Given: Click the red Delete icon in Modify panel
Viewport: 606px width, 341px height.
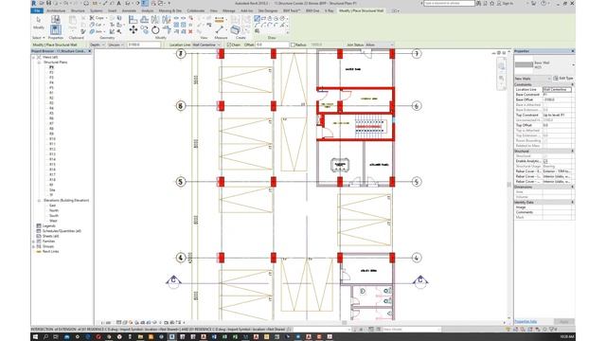Looking at the screenshot, I should 190,31.
